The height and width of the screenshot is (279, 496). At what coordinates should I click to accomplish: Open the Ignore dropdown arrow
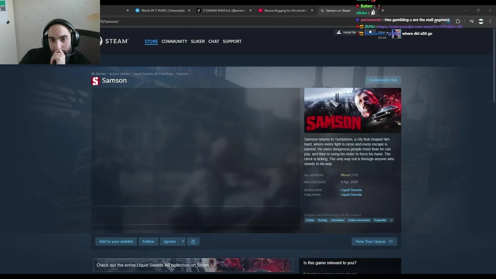pos(183,241)
